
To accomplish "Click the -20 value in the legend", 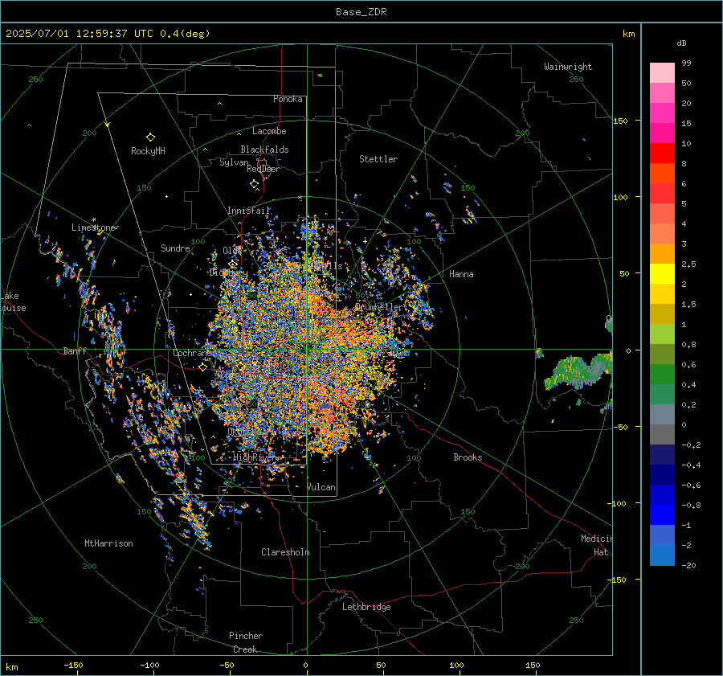I will coord(689,566).
